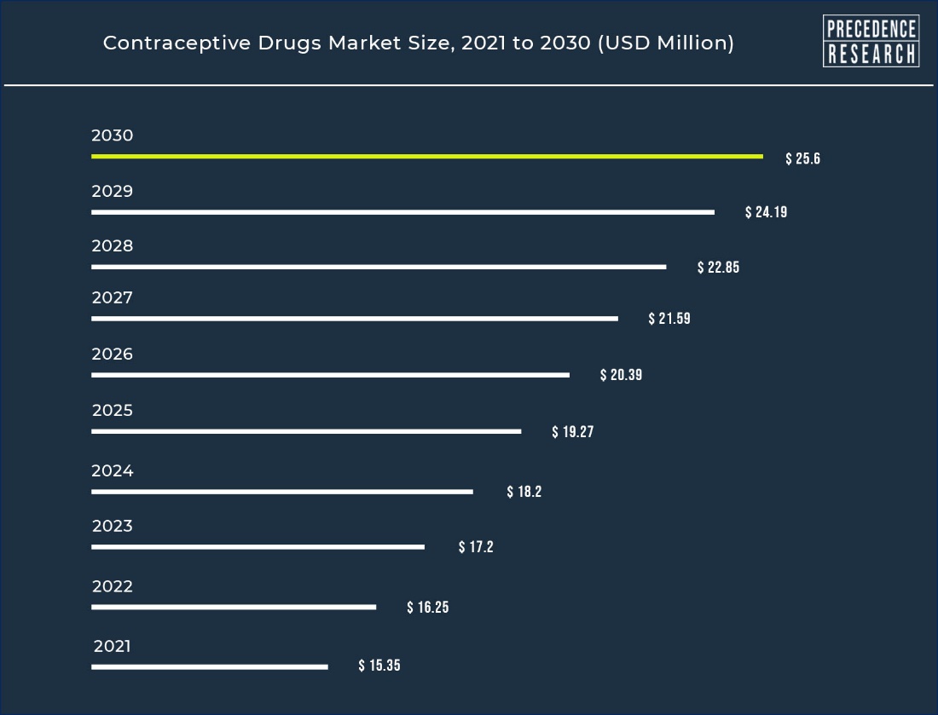
Task: Select the white 2029 bar
Action: (402, 212)
